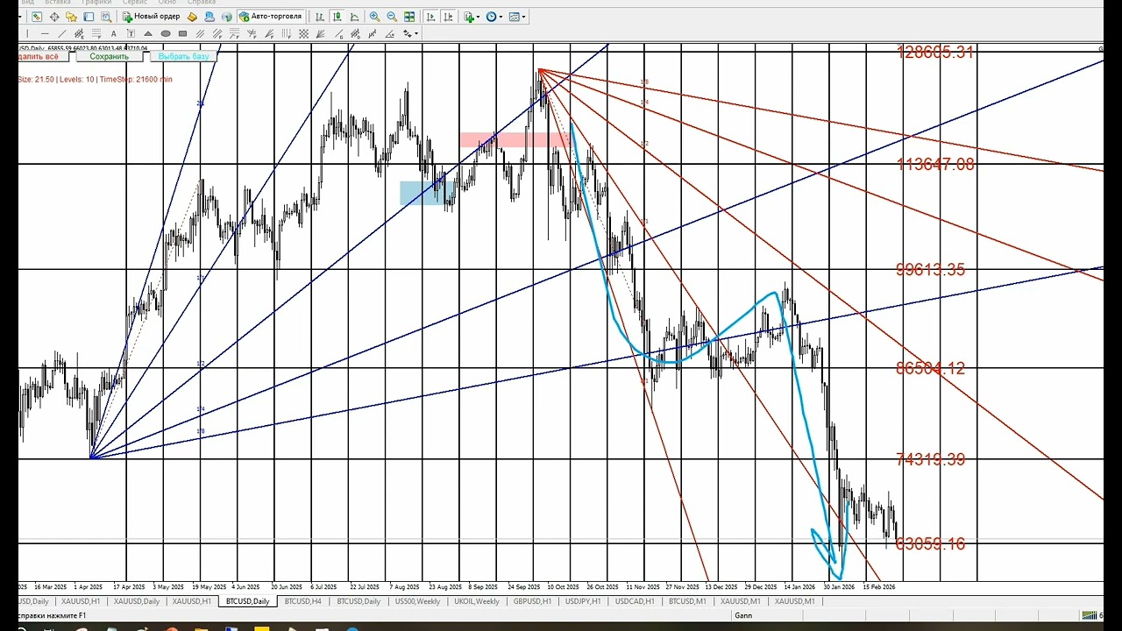This screenshot has height=631, width=1122.
Task: Switch chart to candlesticks
Action: pyautogui.click(x=337, y=16)
